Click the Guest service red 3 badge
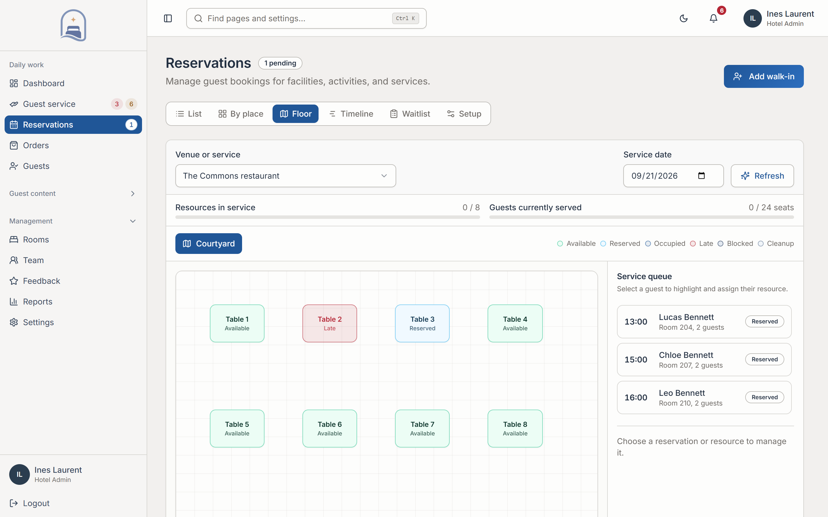The image size is (828, 517). click(117, 104)
